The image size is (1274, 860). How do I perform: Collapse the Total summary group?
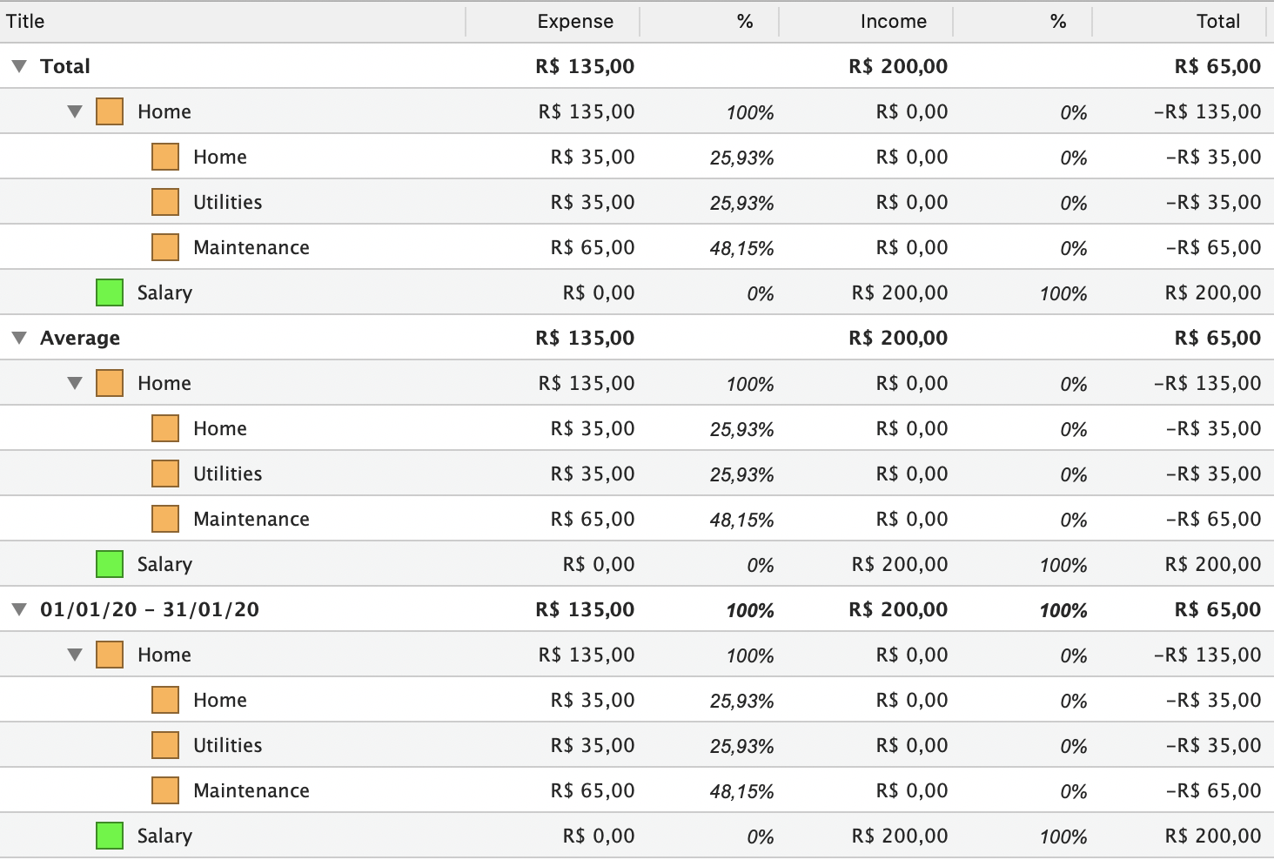(19, 66)
